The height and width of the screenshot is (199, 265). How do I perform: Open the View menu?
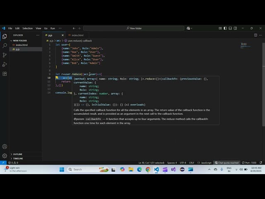(39, 28)
